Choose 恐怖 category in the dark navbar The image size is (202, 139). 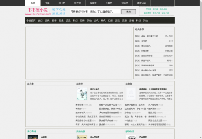tap(82, 21)
